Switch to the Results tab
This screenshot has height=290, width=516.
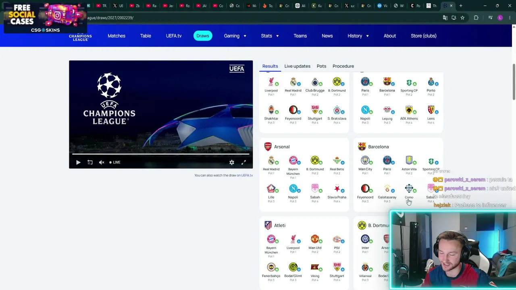click(x=270, y=66)
